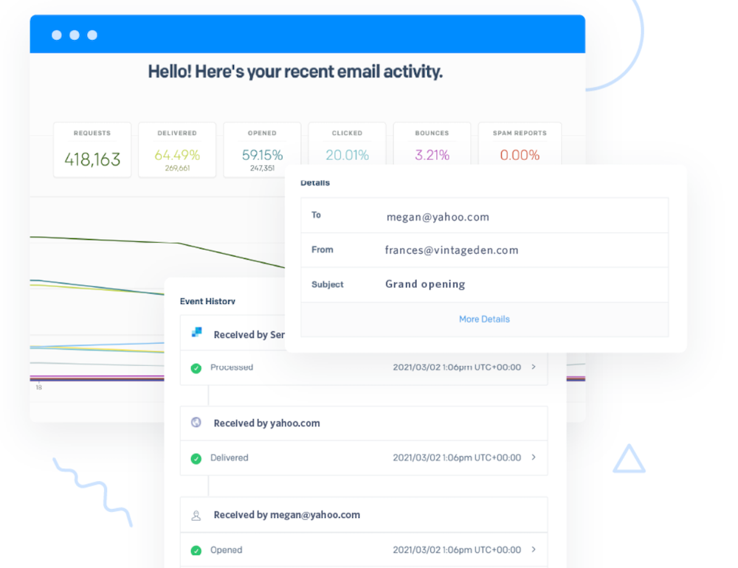This screenshot has height=568, width=738.
Task: Expand the Delivered event row chevron
Action: [534, 457]
